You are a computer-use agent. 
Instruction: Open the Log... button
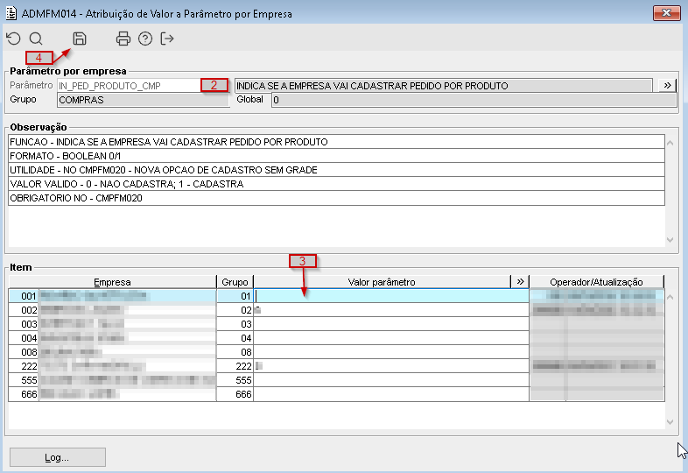point(58,457)
